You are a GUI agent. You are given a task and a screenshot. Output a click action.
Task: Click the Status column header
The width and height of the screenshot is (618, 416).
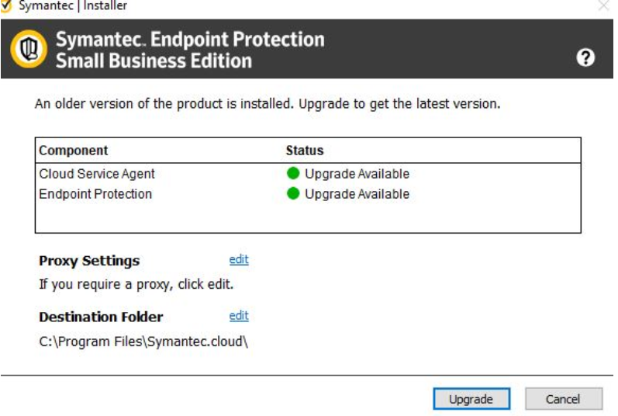[x=305, y=150]
